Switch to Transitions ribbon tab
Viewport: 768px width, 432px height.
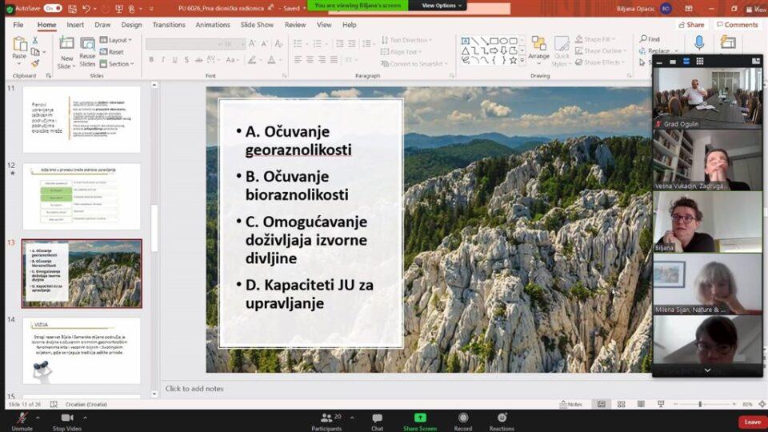[169, 25]
